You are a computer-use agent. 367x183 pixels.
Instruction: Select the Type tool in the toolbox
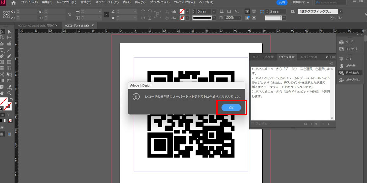click(2, 50)
